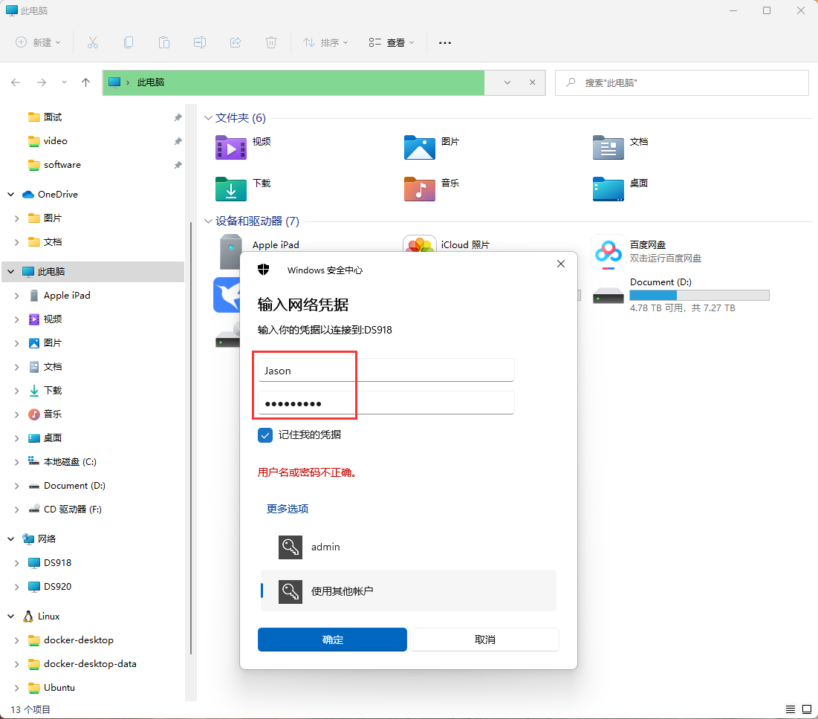Open the 新建 new item menu

(38, 43)
